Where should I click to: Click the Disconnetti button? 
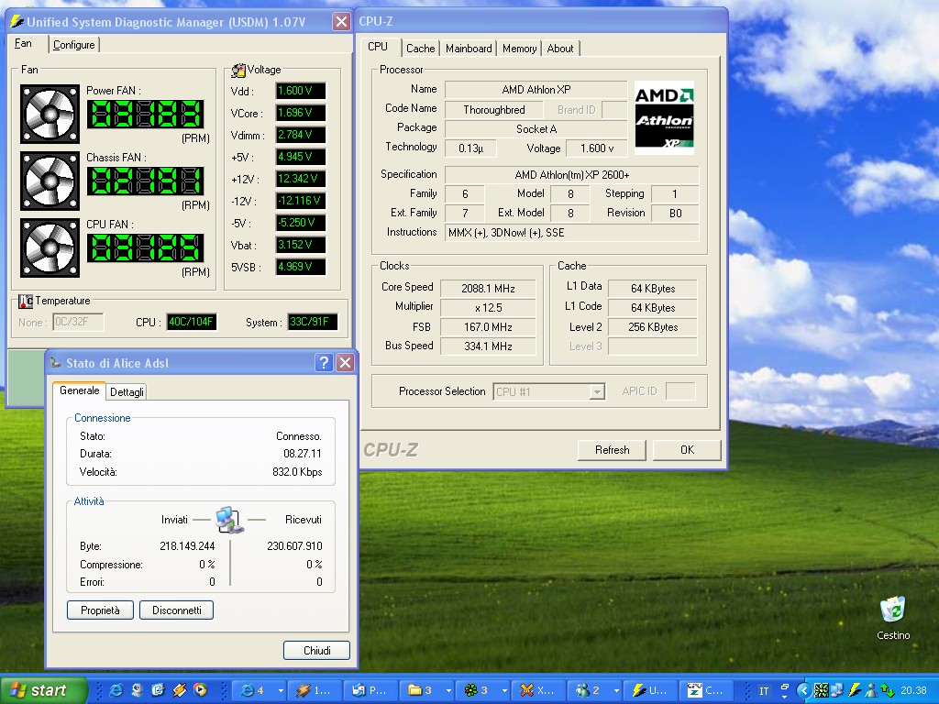(x=177, y=610)
